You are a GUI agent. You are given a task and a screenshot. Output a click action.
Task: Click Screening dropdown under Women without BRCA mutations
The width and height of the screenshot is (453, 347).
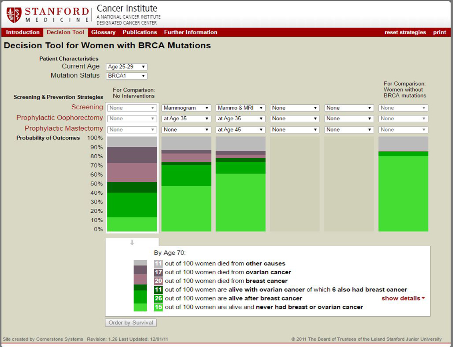pos(403,108)
